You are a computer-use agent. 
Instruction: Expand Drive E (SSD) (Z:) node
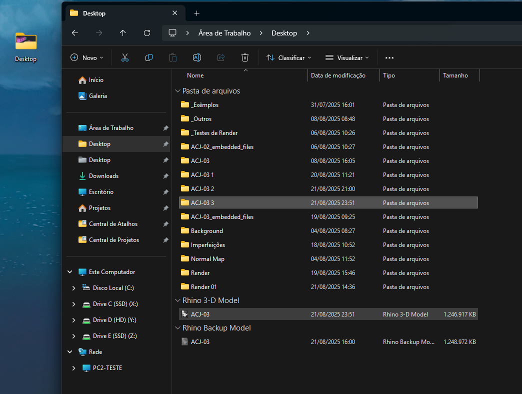pos(73,336)
